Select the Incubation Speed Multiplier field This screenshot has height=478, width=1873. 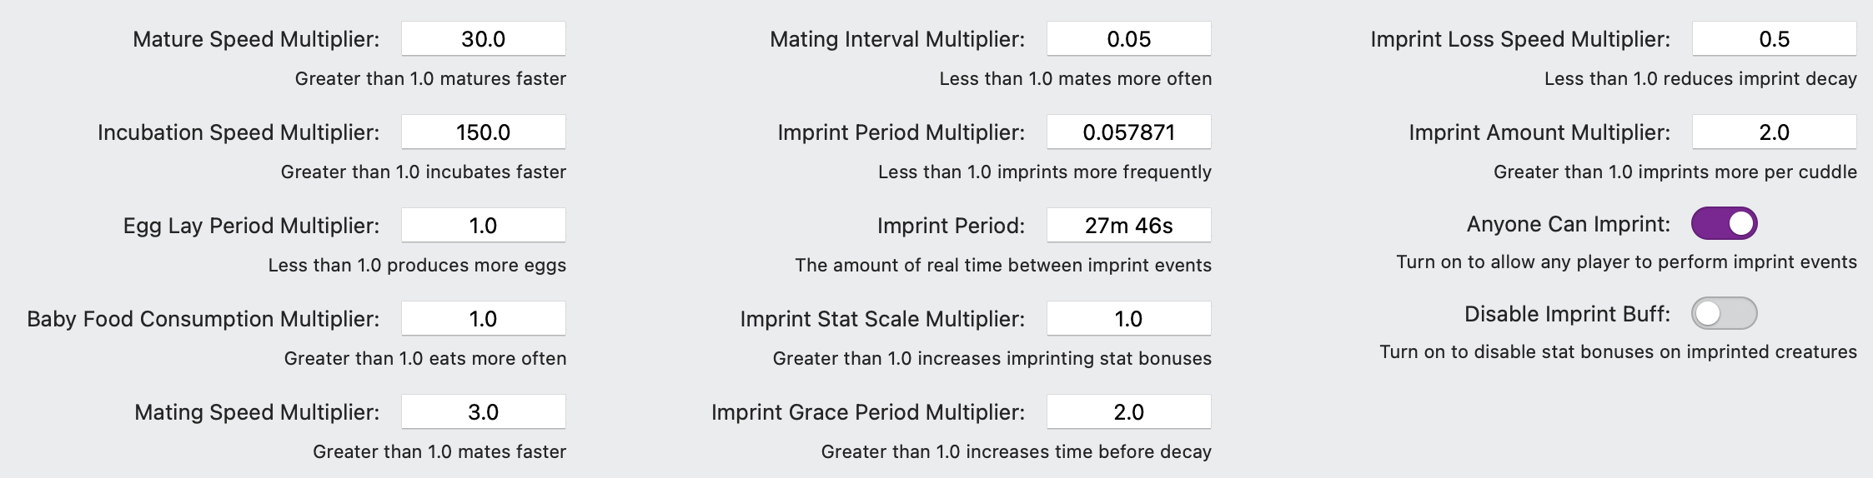(x=484, y=132)
